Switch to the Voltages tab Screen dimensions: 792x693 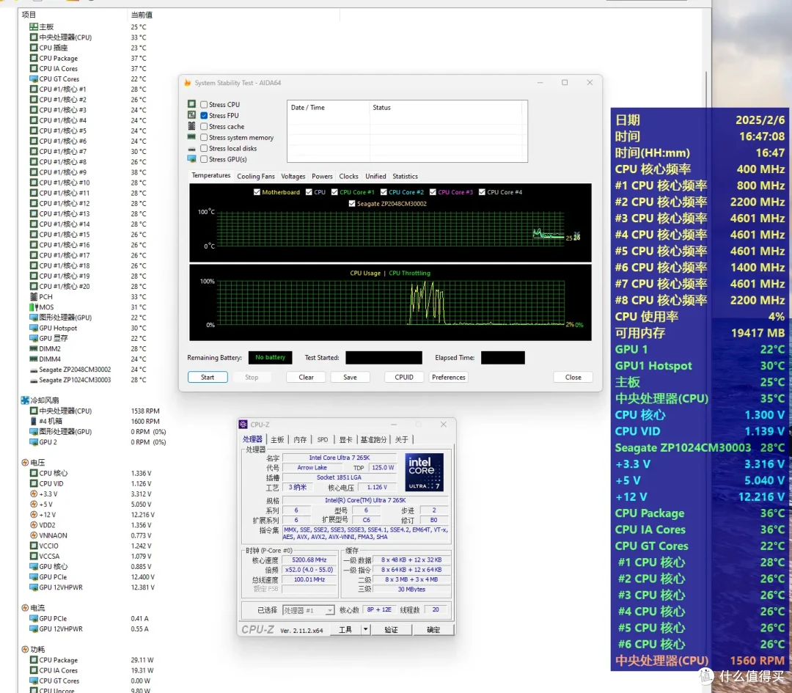pyautogui.click(x=293, y=176)
